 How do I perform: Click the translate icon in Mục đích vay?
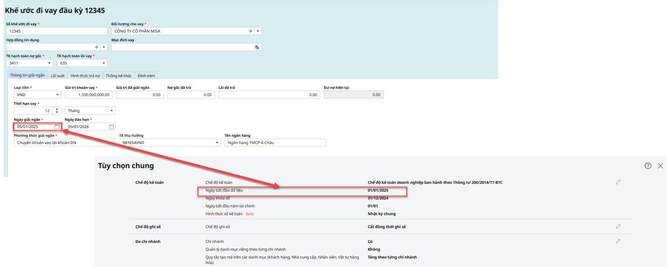(257, 48)
